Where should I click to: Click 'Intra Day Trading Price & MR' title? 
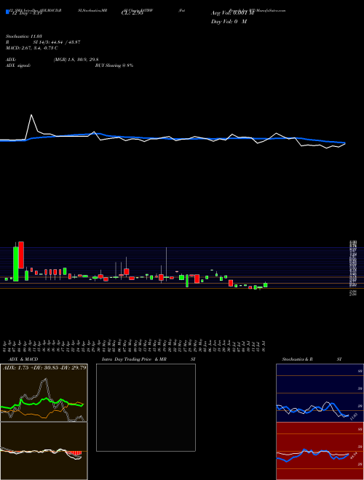tap(134, 359)
